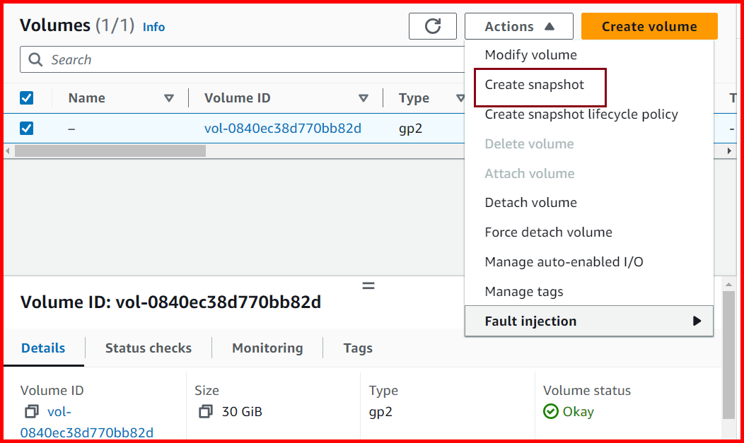Viewport: 744px width, 443px height.
Task: Copy the 30 GiB size value
Action: click(x=204, y=411)
